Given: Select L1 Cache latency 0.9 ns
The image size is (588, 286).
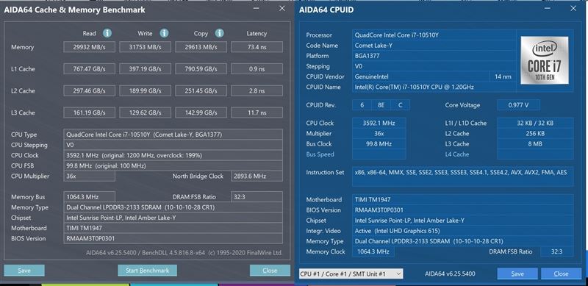Looking at the screenshot, I should (x=257, y=68).
